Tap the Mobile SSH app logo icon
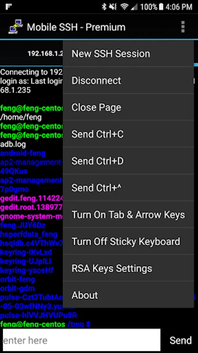Viewport: 198px width, 353px height. 16,27
